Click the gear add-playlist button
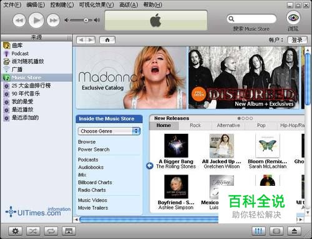Screen dimensions: 312x239 point(16,231)
